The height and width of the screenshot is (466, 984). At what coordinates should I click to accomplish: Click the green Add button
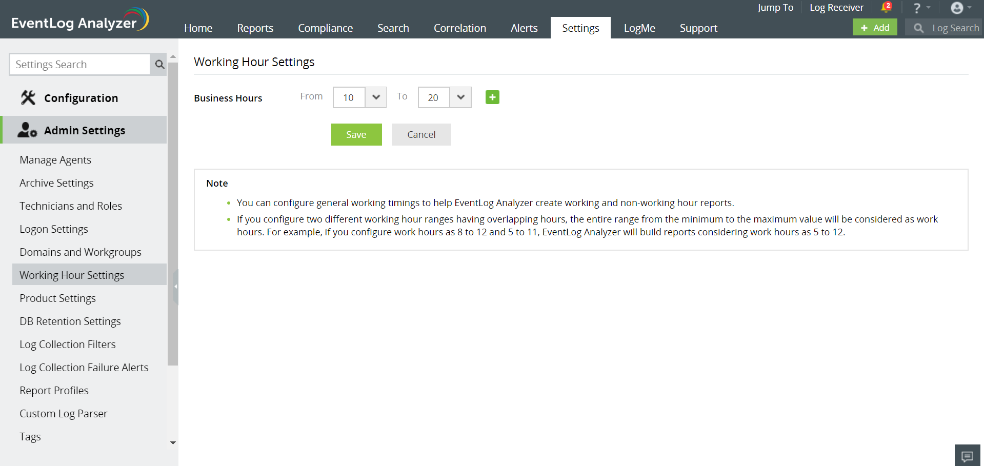pyautogui.click(x=875, y=28)
